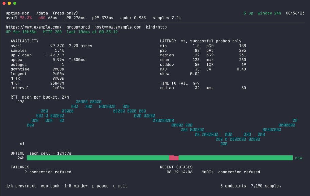Screen dimensions: 310x196
Task: Click the green zoom window button
Action: [15, 3]
